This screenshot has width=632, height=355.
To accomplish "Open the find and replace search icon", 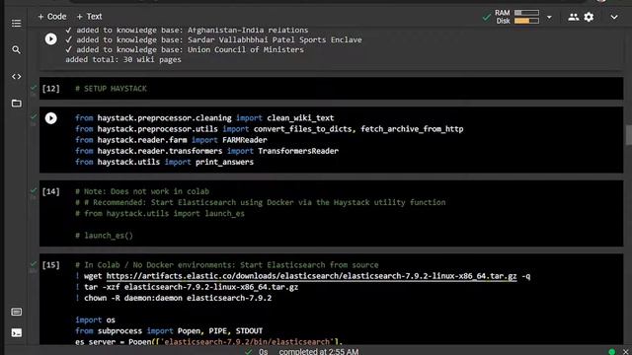I will (16, 50).
